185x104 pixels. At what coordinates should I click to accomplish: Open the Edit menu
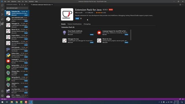click(x=9, y=1)
